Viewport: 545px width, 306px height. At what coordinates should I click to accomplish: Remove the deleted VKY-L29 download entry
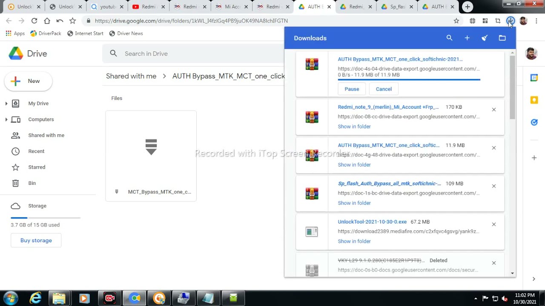(x=494, y=263)
